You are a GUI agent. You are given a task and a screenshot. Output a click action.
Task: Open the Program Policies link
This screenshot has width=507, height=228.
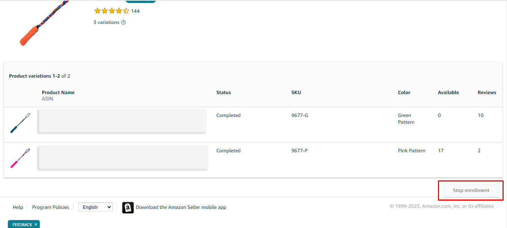click(x=51, y=207)
